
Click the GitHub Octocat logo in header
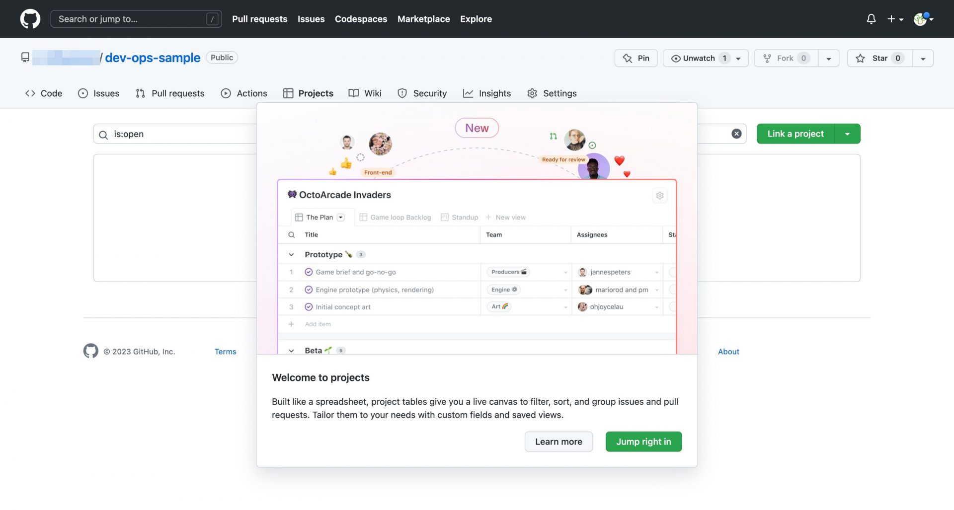(30, 19)
